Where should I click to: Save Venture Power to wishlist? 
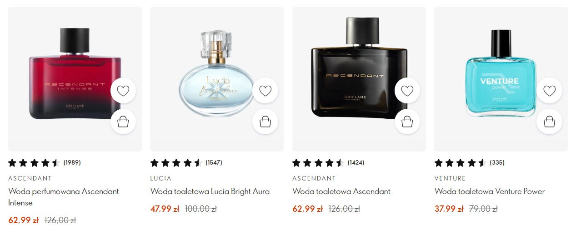549,91
